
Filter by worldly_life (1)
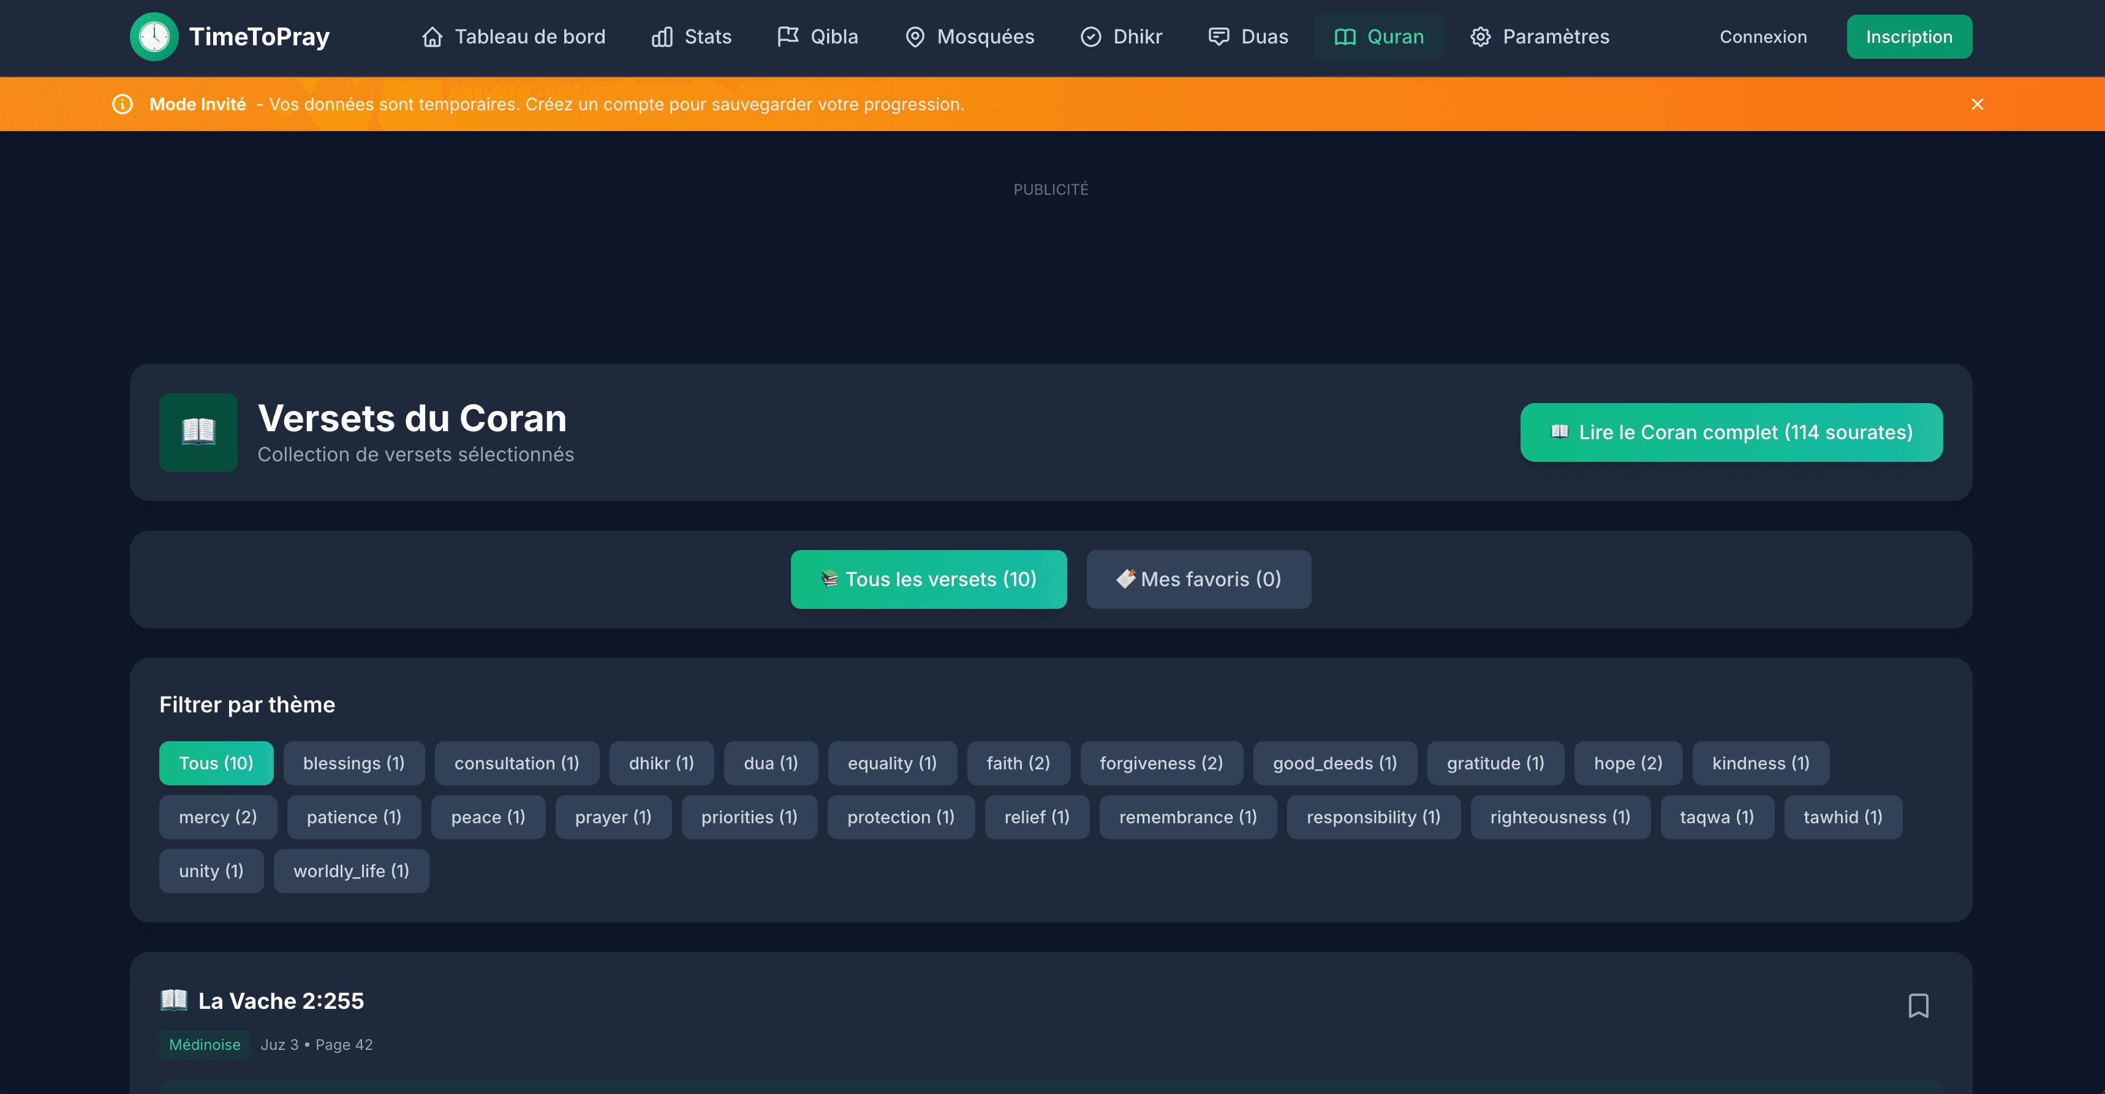pos(350,871)
